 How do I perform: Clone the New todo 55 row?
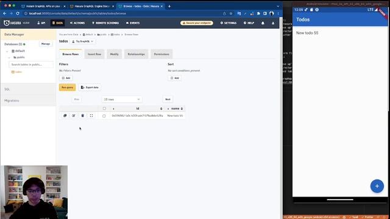[x=65, y=116]
